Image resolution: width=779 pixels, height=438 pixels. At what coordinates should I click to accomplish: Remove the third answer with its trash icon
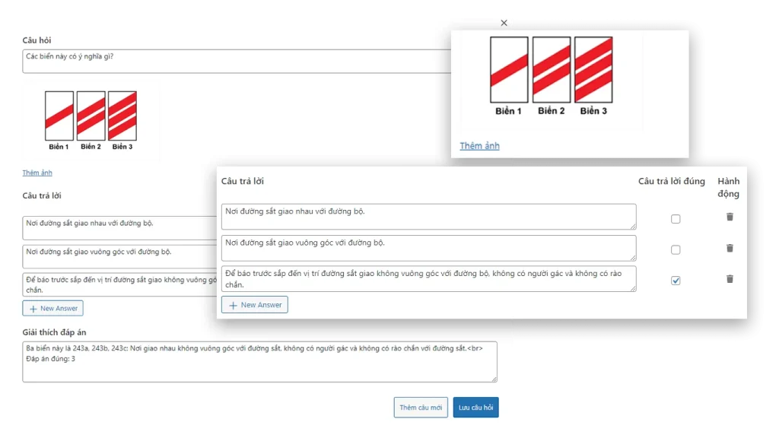pyautogui.click(x=730, y=279)
